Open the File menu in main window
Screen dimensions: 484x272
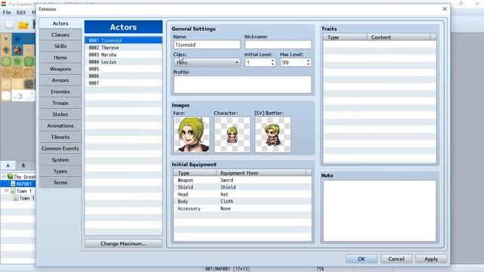pyautogui.click(x=7, y=12)
